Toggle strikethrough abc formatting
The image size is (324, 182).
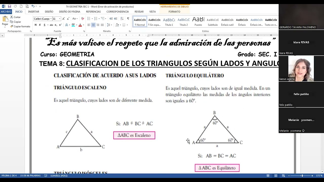click(x=51, y=25)
